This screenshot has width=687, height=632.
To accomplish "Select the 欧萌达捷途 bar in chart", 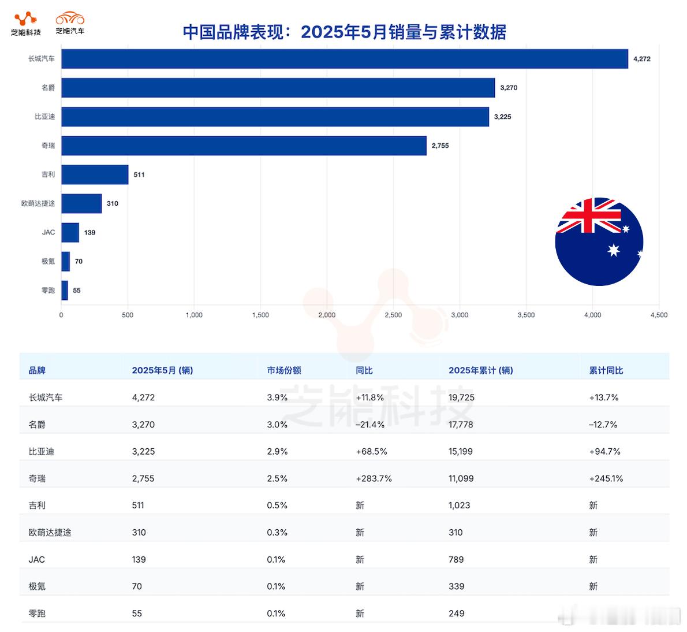I will pos(81,203).
